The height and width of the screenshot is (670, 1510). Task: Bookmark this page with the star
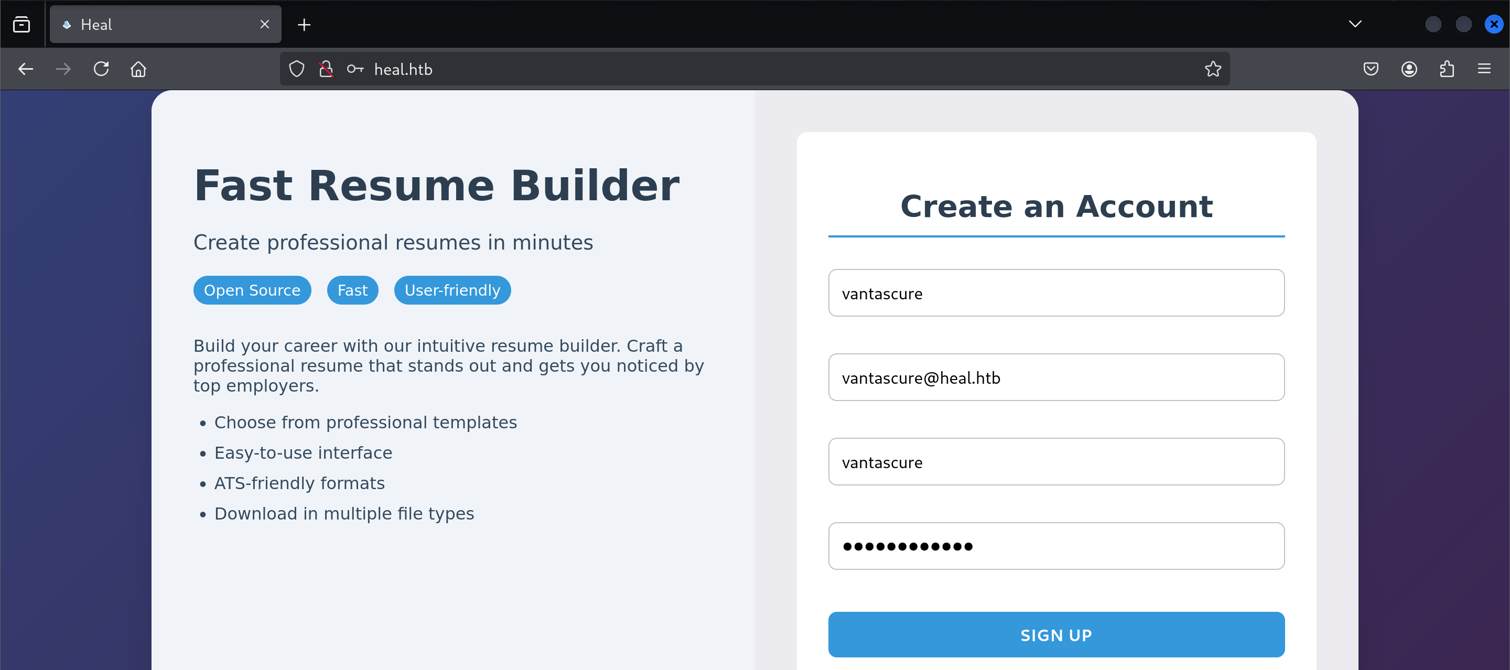[x=1213, y=69]
